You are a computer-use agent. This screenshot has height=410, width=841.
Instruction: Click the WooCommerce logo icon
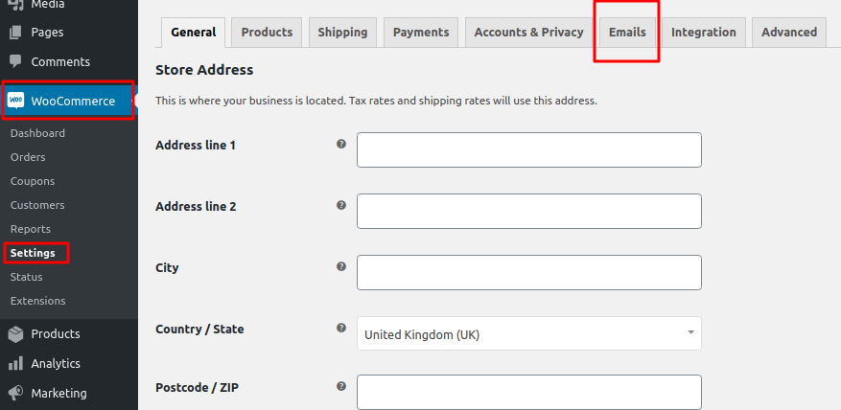(x=15, y=101)
